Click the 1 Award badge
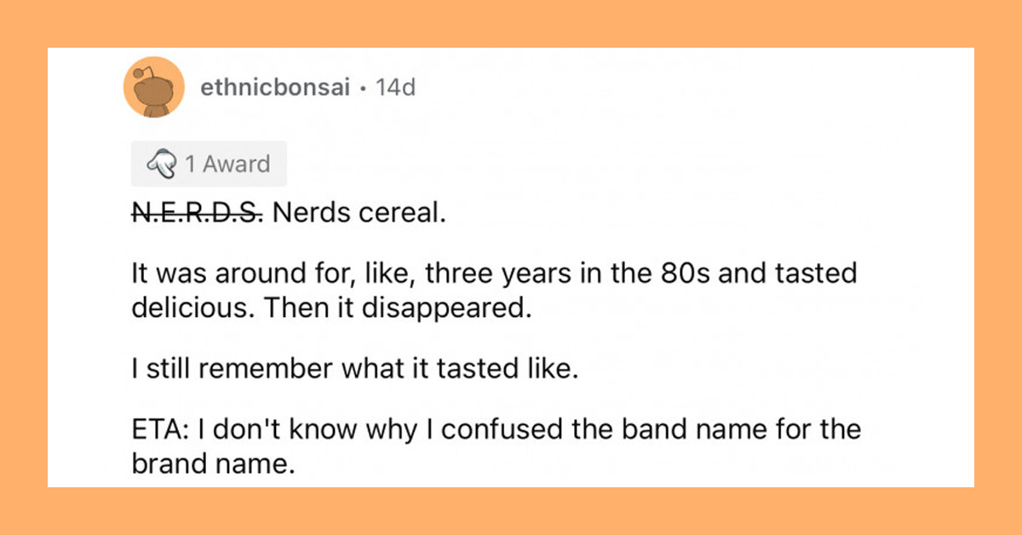 coord(209,163)
